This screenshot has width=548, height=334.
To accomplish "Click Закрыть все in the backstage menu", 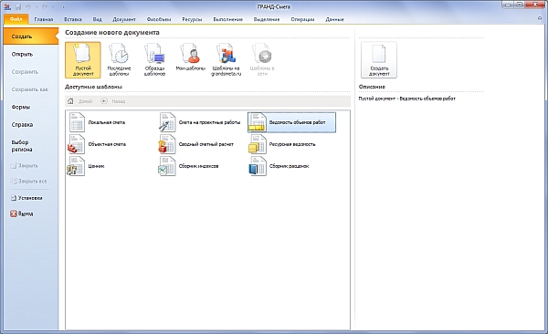I will (x=28, y=181).
